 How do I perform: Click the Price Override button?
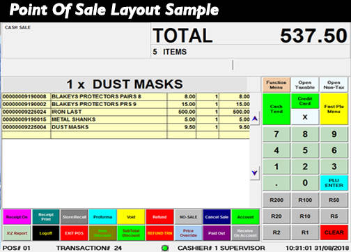tap(188, 233)
